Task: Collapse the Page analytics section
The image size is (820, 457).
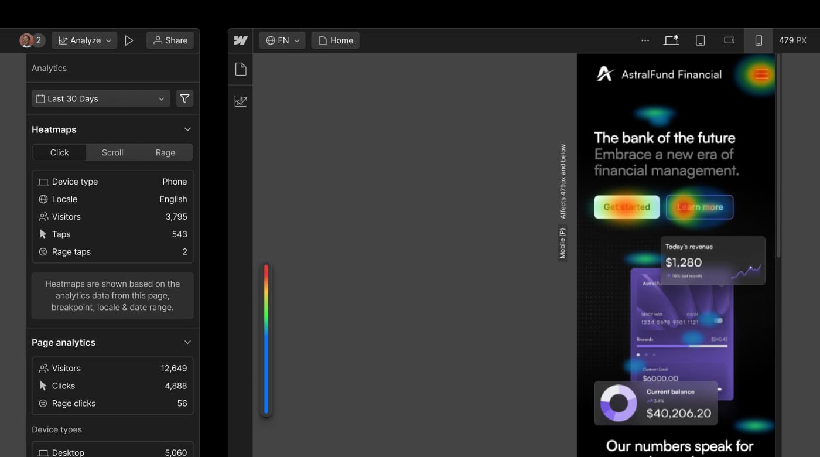Action: click(x=187, y=342)
